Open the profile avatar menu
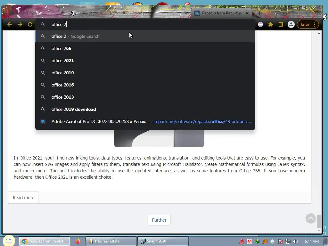This screenshot has width=328, height=246. tap(291, 24)
